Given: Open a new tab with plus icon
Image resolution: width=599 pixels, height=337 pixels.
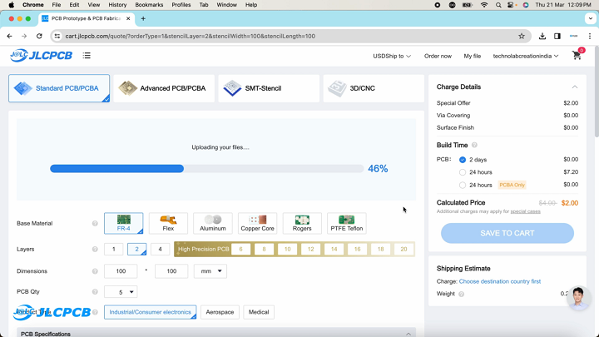Looking at the screenshot, I should pos(143,18).
